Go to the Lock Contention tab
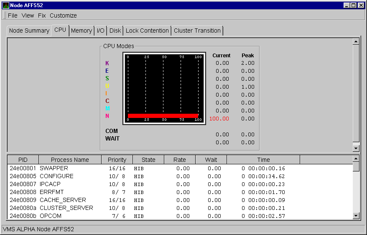The width and height of the screenshot is (367, 235). [x=147, y=31]
